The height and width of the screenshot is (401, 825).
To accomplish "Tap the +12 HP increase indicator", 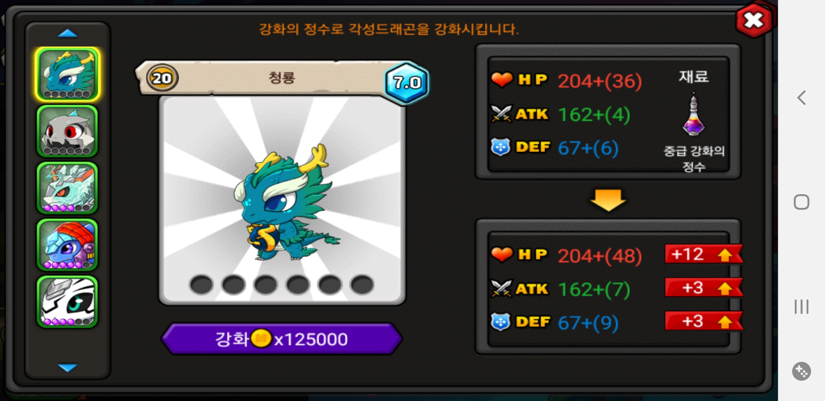I will [704, 254].
